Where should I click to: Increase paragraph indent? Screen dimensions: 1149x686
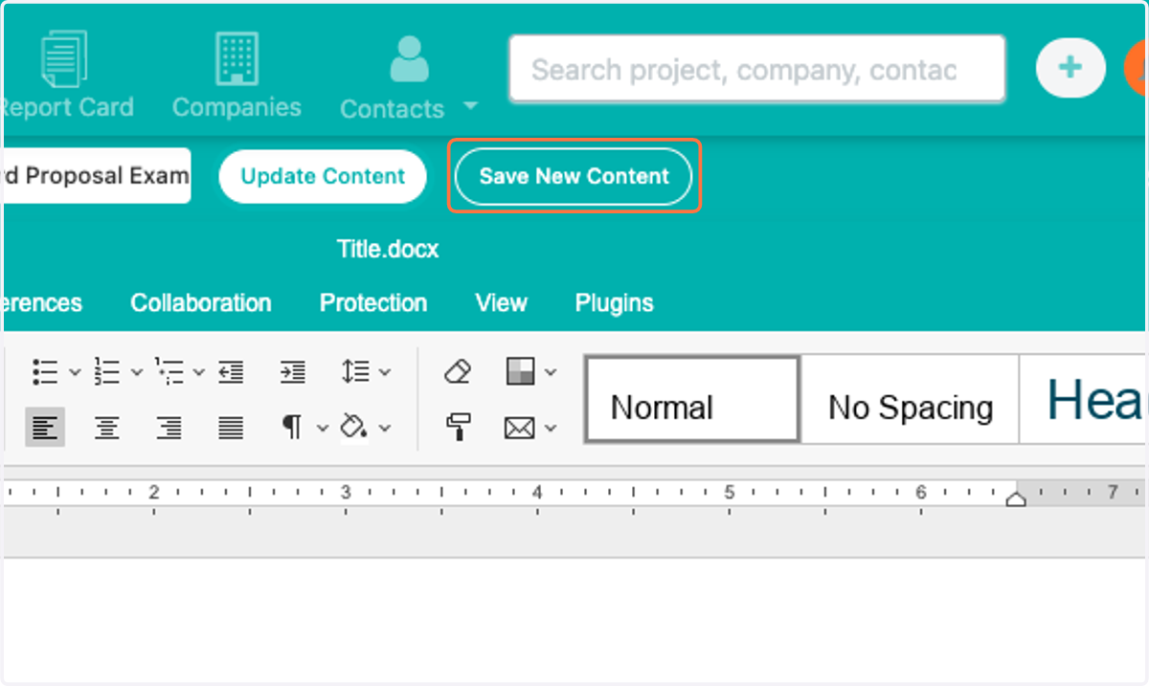point(293,371)
